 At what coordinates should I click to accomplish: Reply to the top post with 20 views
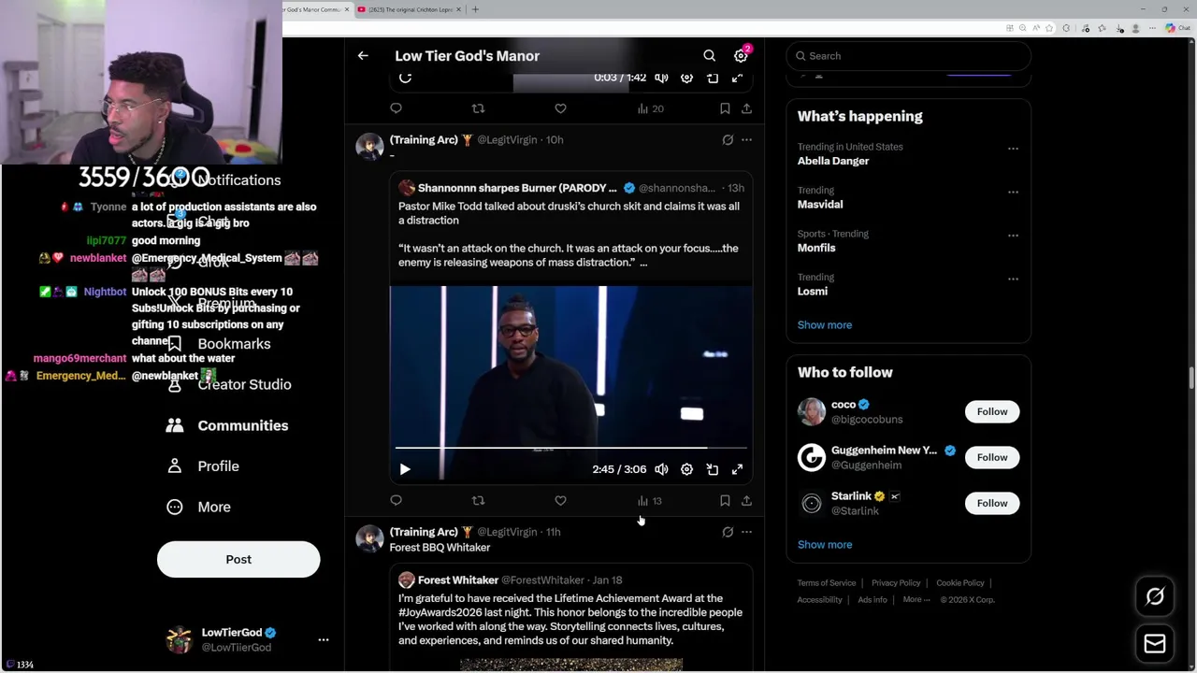point(397,108)
